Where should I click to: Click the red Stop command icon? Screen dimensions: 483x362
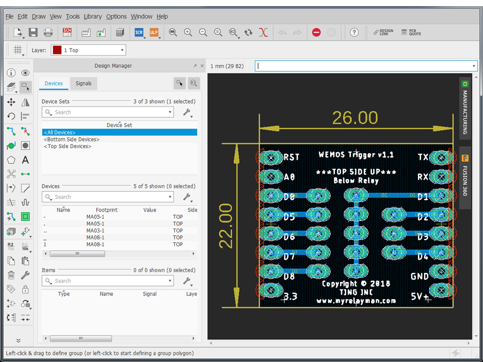316,33
